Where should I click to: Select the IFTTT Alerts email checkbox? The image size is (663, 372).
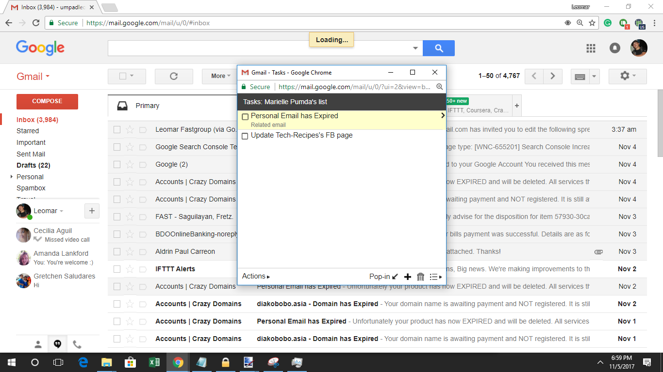pyautogui.click(x=117, y=269)
